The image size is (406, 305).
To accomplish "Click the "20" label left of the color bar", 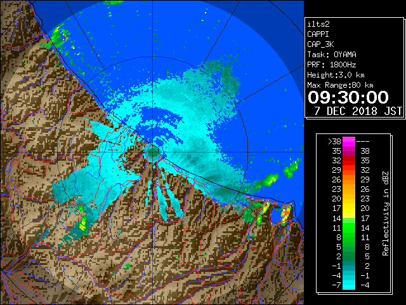I will point(337,199).
